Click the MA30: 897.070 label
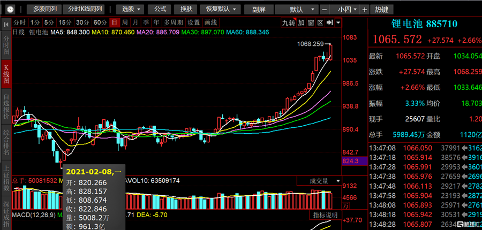 click(x=203, y=32)
